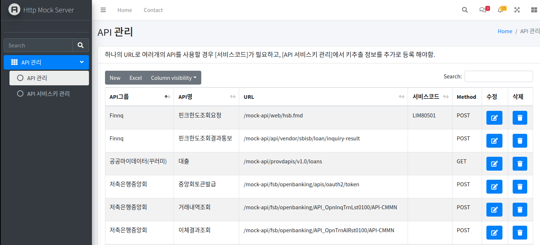This screenshot has height=245, width=540.
Task: Export table with Excel button
Action: point(136,78)
